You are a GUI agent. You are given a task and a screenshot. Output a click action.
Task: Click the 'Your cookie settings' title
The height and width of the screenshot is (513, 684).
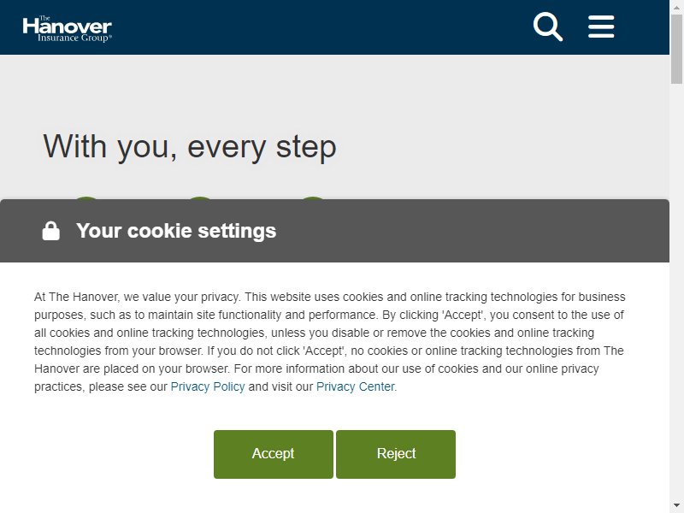click(x=176, y=231)
